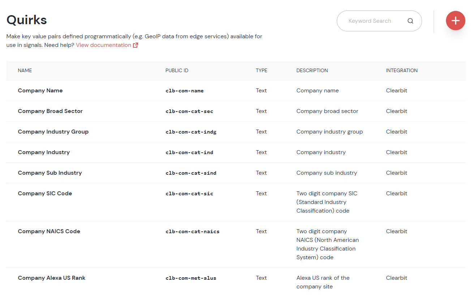Open the Company Name quirk row
This screenshot has width=473, height=296.
coord(40,91)
